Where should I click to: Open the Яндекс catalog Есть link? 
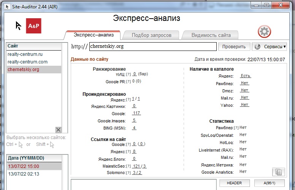click(246, 76)
